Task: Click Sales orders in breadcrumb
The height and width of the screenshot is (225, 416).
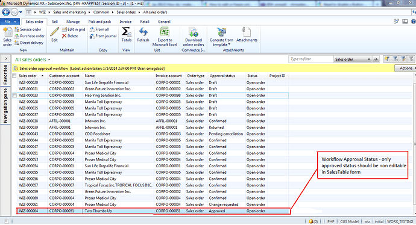Action: [126, 12]
